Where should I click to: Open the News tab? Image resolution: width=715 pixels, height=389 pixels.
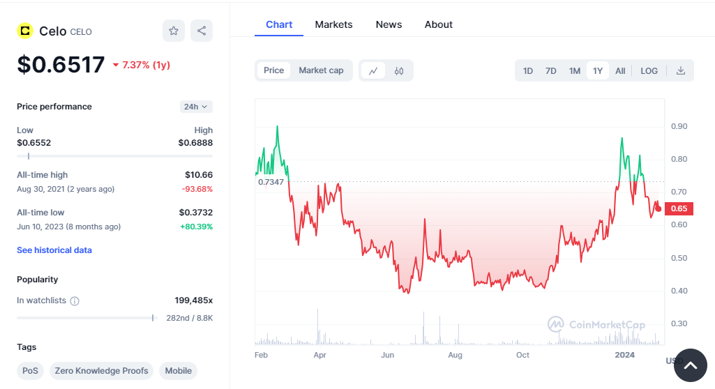tap(389, 24)
